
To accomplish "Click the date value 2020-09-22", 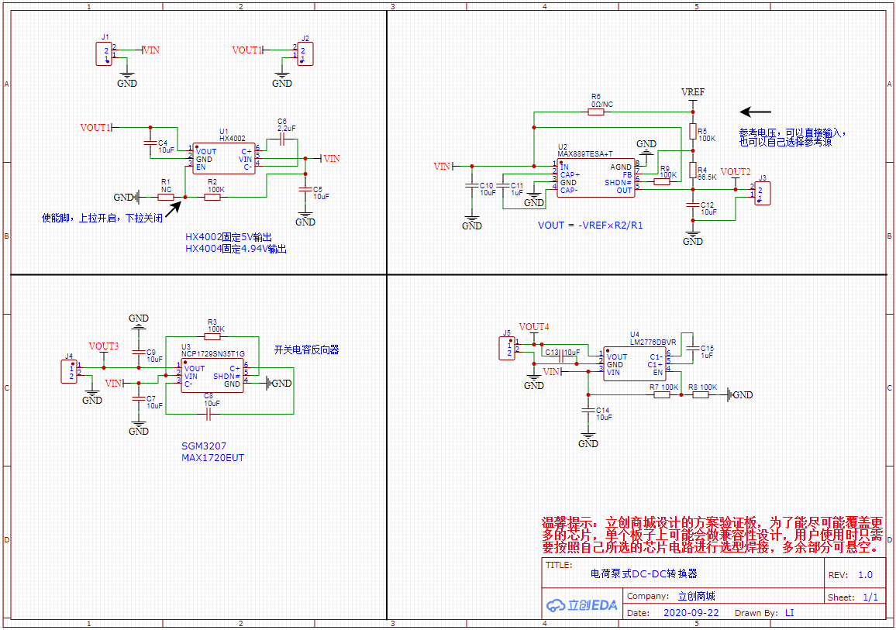I will (691, 612).
